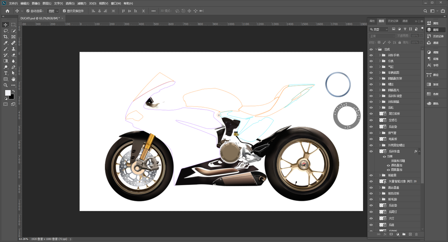Hide the 气缸 group layer

coord(371,67)
